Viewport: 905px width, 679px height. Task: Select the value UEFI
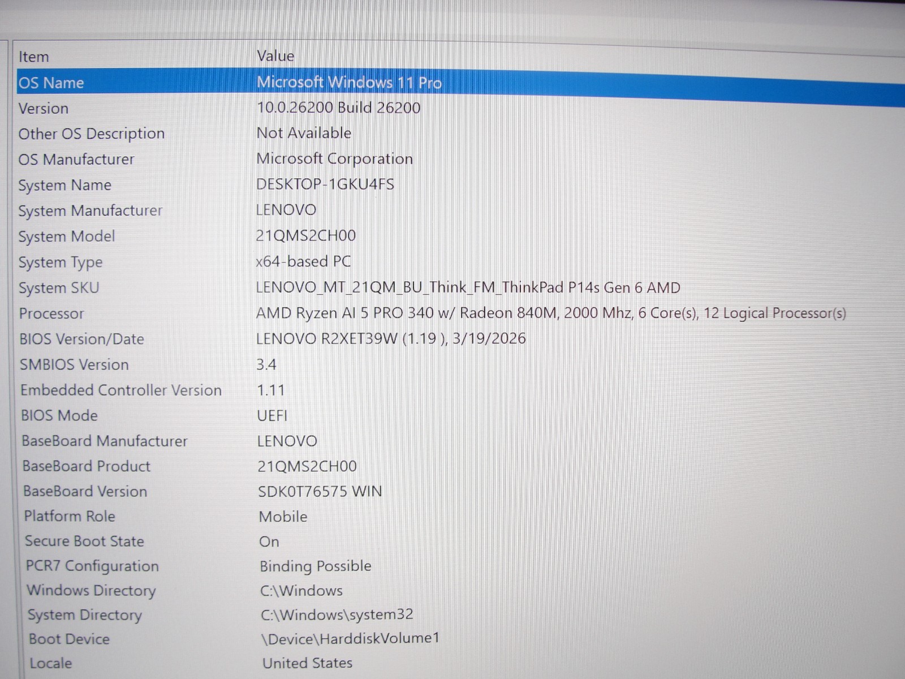click(272, 416)
